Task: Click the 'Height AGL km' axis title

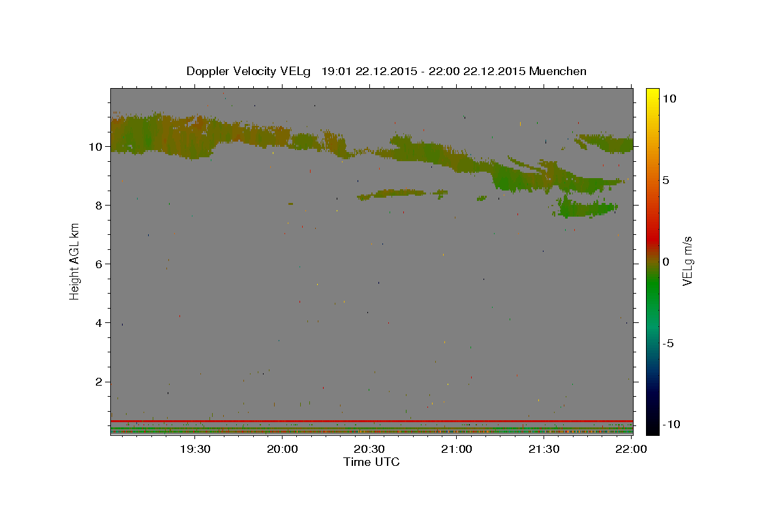Action: point(75,261)
